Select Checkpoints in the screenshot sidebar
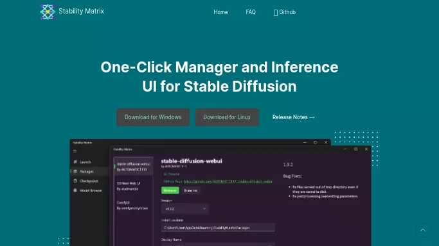This screenshot has height=246, width=439. 89,181
